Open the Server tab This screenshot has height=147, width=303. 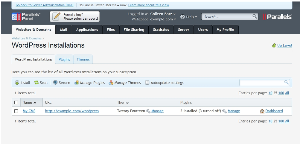[184, 30]
